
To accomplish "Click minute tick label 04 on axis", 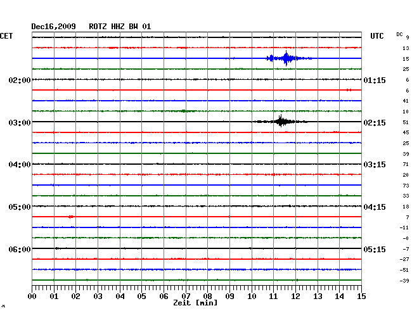I will click(120, 297).
